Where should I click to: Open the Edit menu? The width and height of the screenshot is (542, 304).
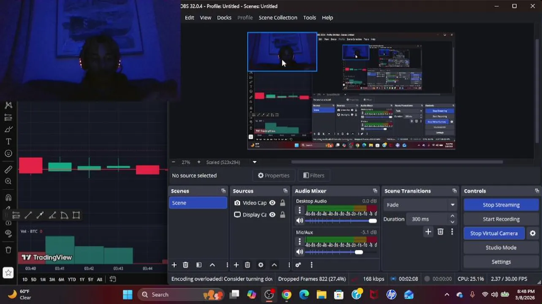(190, 17)
